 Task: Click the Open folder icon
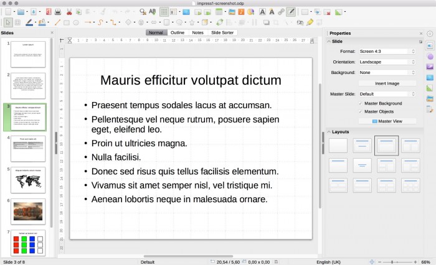[21, 12]
